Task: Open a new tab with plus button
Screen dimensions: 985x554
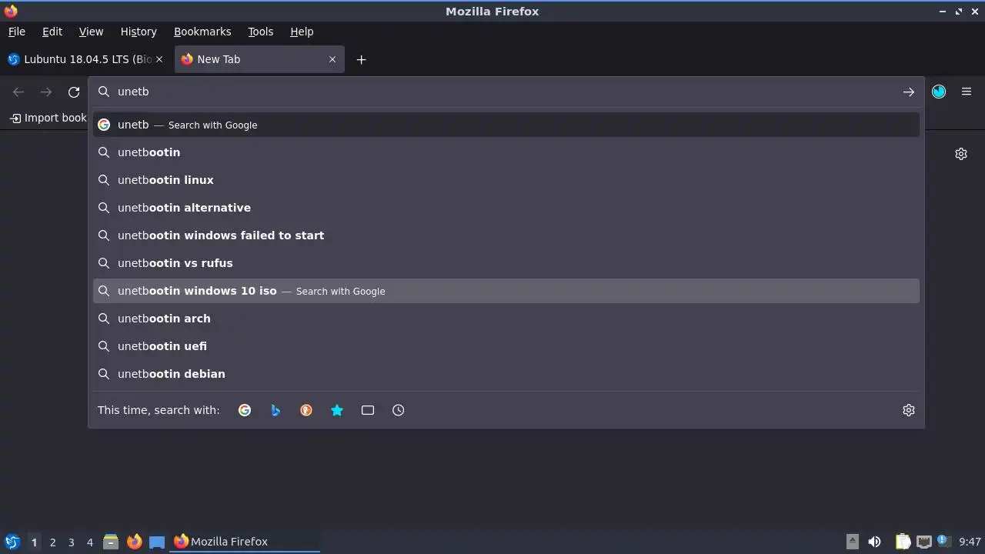Action: pos(361,59)
